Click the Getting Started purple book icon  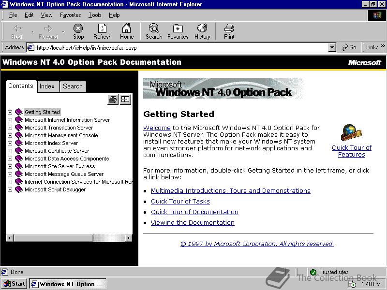click(x=19, y=112)
